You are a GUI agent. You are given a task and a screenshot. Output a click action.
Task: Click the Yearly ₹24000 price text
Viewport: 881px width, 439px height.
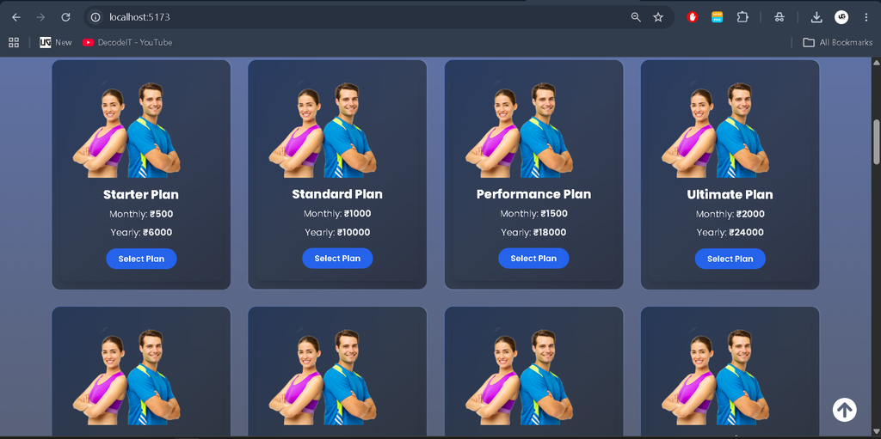(730, 233)
